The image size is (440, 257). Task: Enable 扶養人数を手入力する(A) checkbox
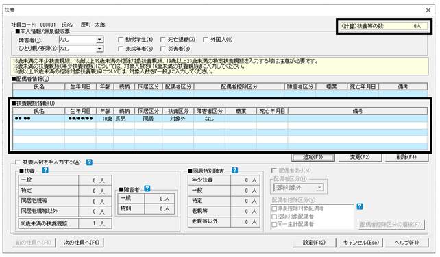(x=18, y=162)
